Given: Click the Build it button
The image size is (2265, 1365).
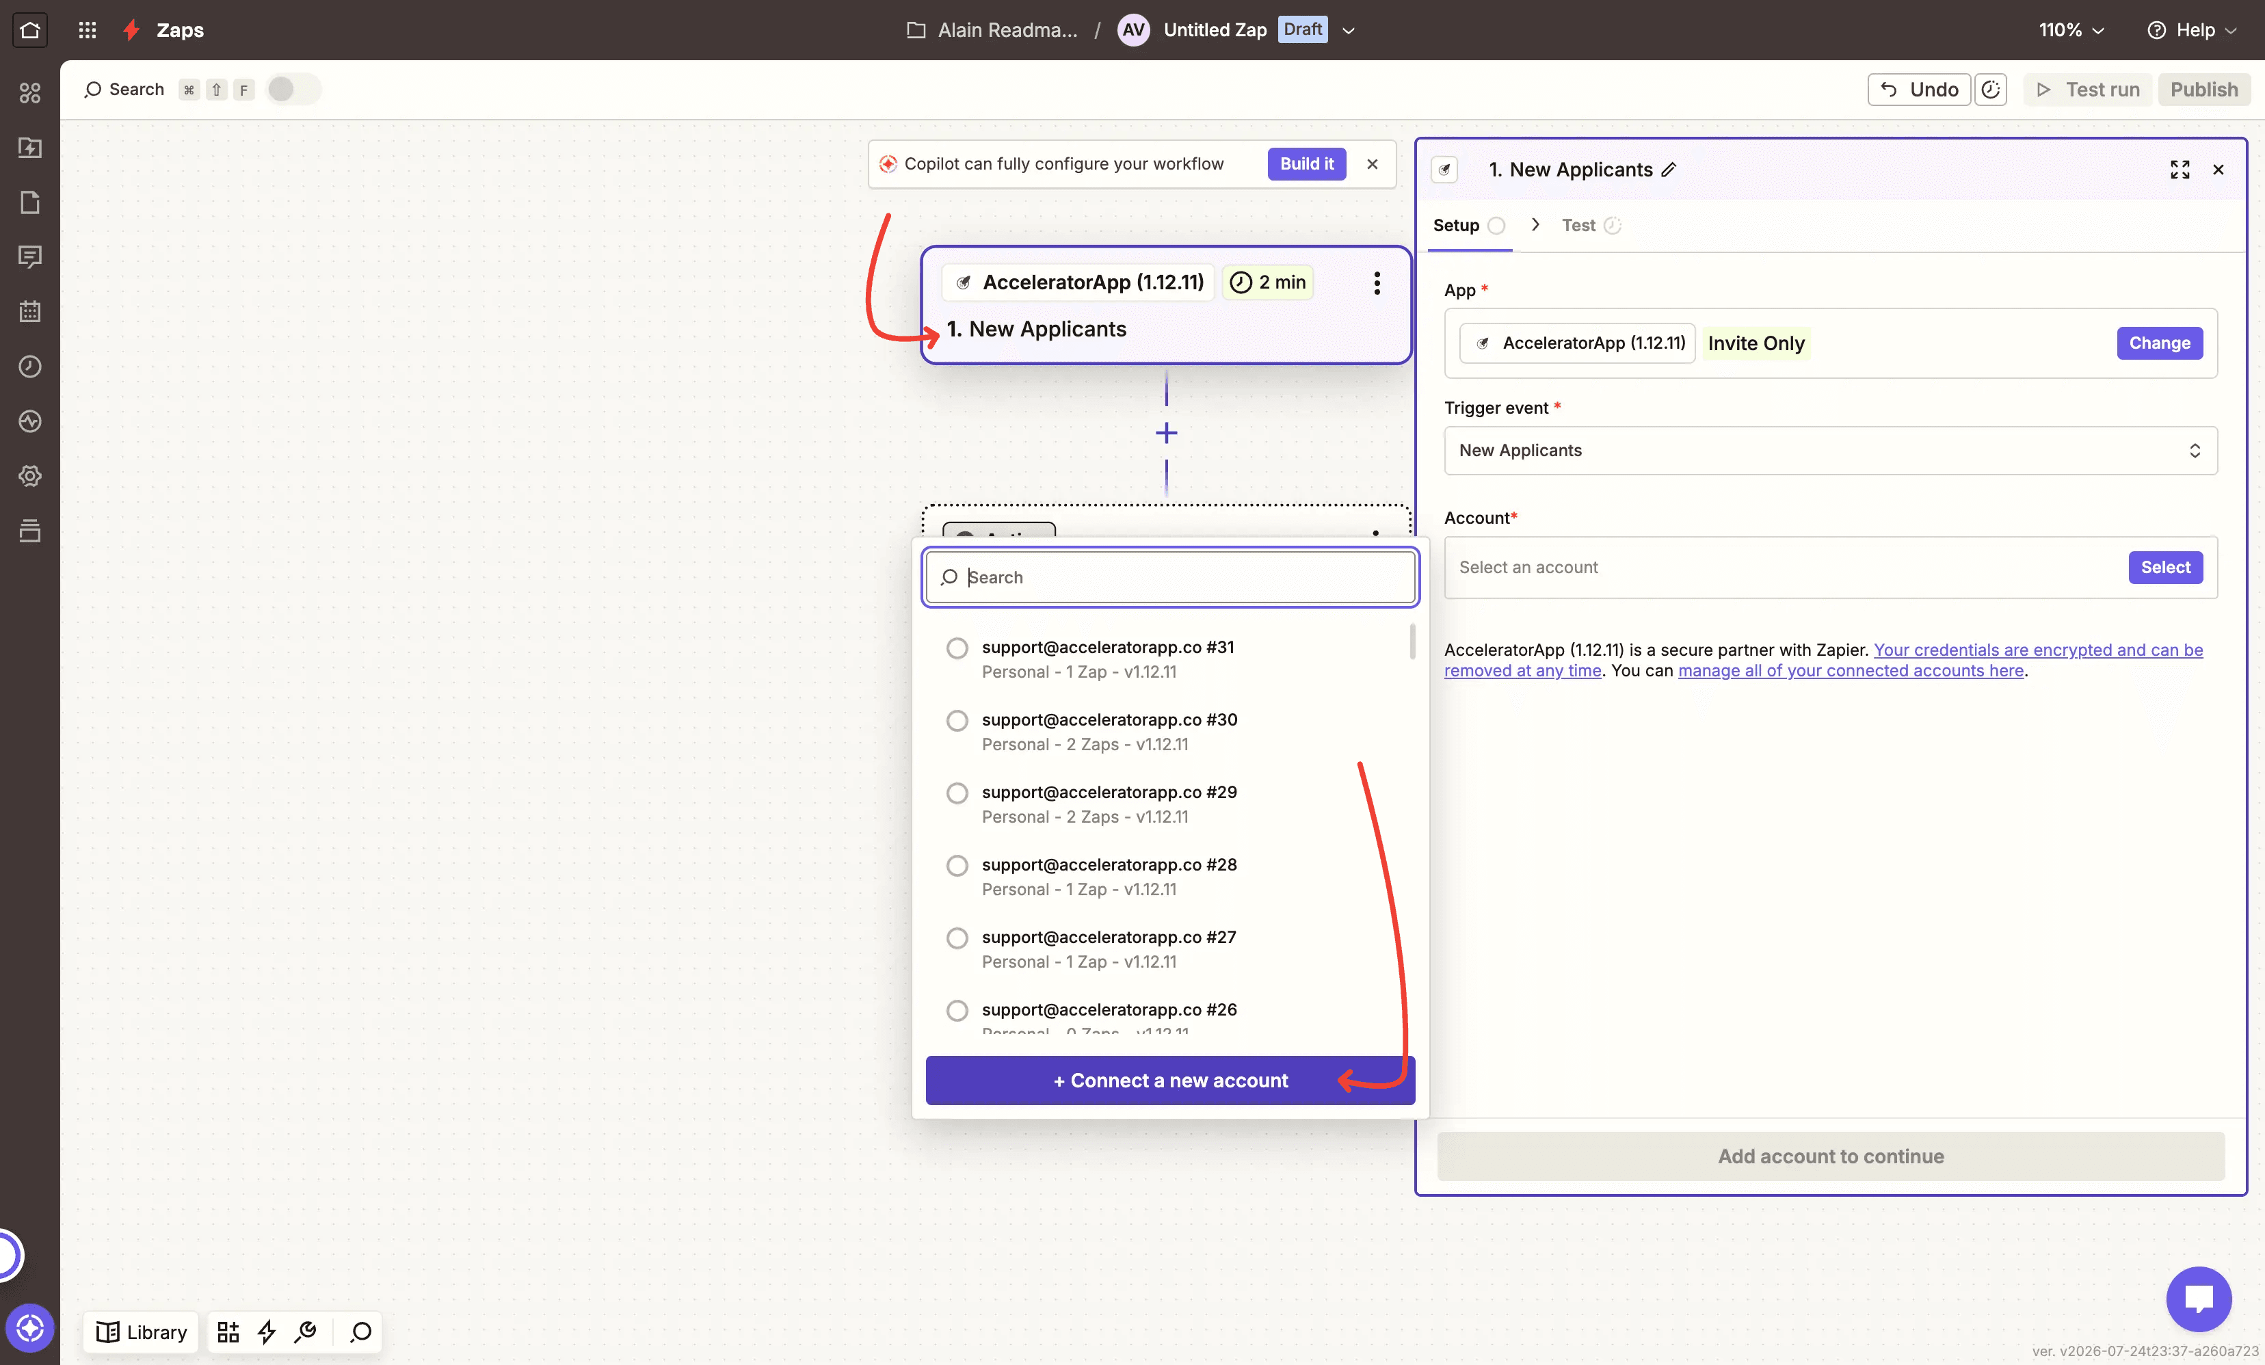Looking at the screenshot, I should 1306,163.
